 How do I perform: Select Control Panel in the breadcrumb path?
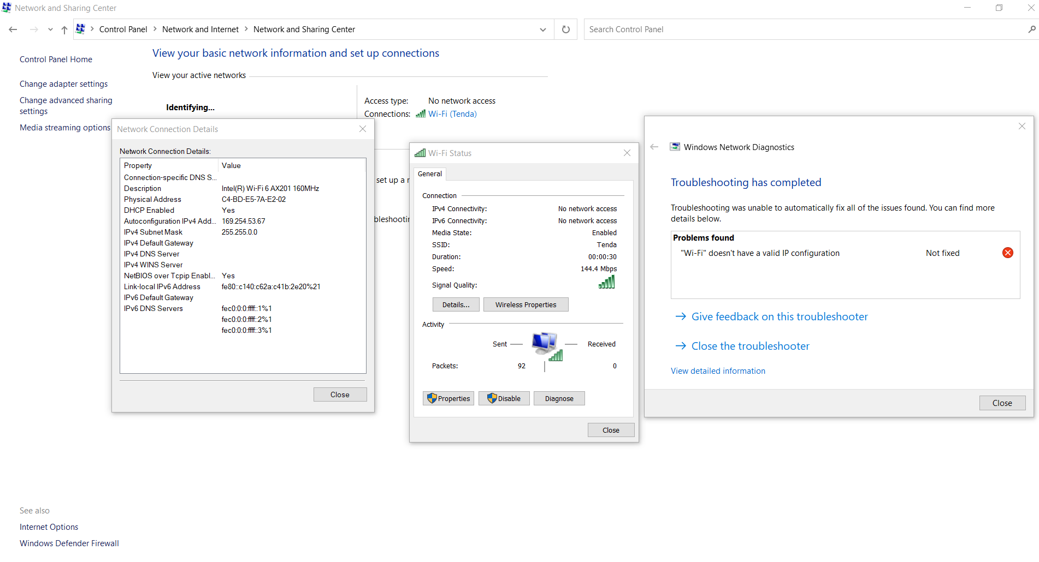click(x=123, y=29)
